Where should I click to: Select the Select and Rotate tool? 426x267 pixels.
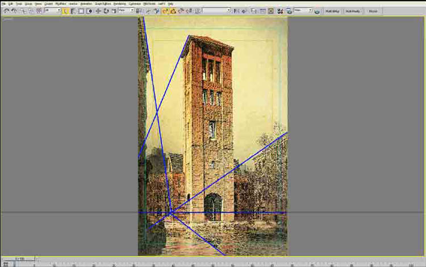(x=106, y=11)
